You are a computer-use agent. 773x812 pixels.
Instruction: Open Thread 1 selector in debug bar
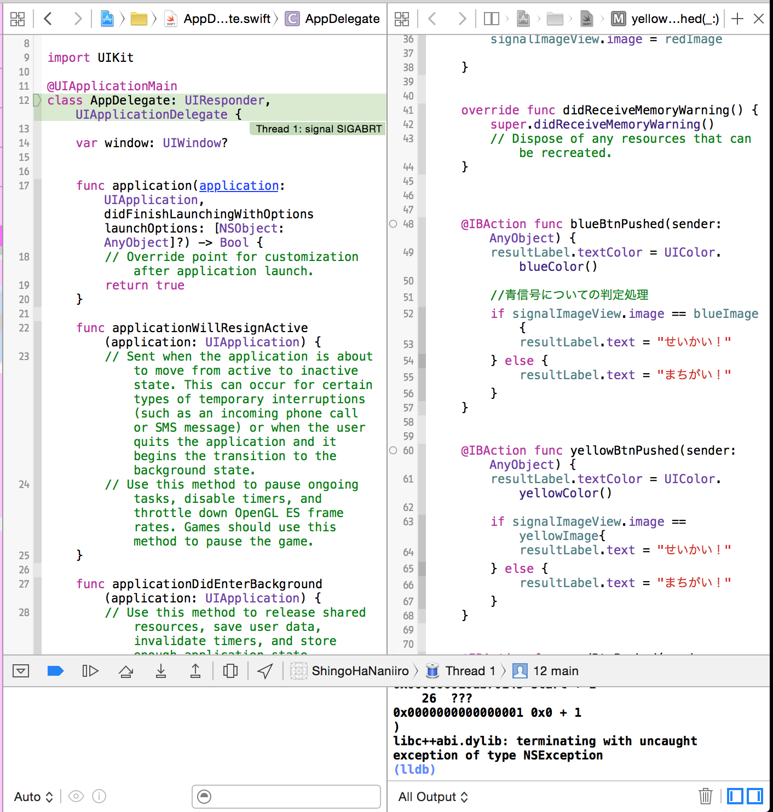(x=461, y=671)
